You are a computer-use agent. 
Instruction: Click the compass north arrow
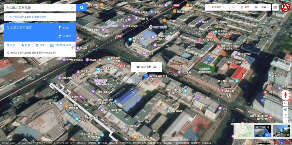(x=285, y=95)
